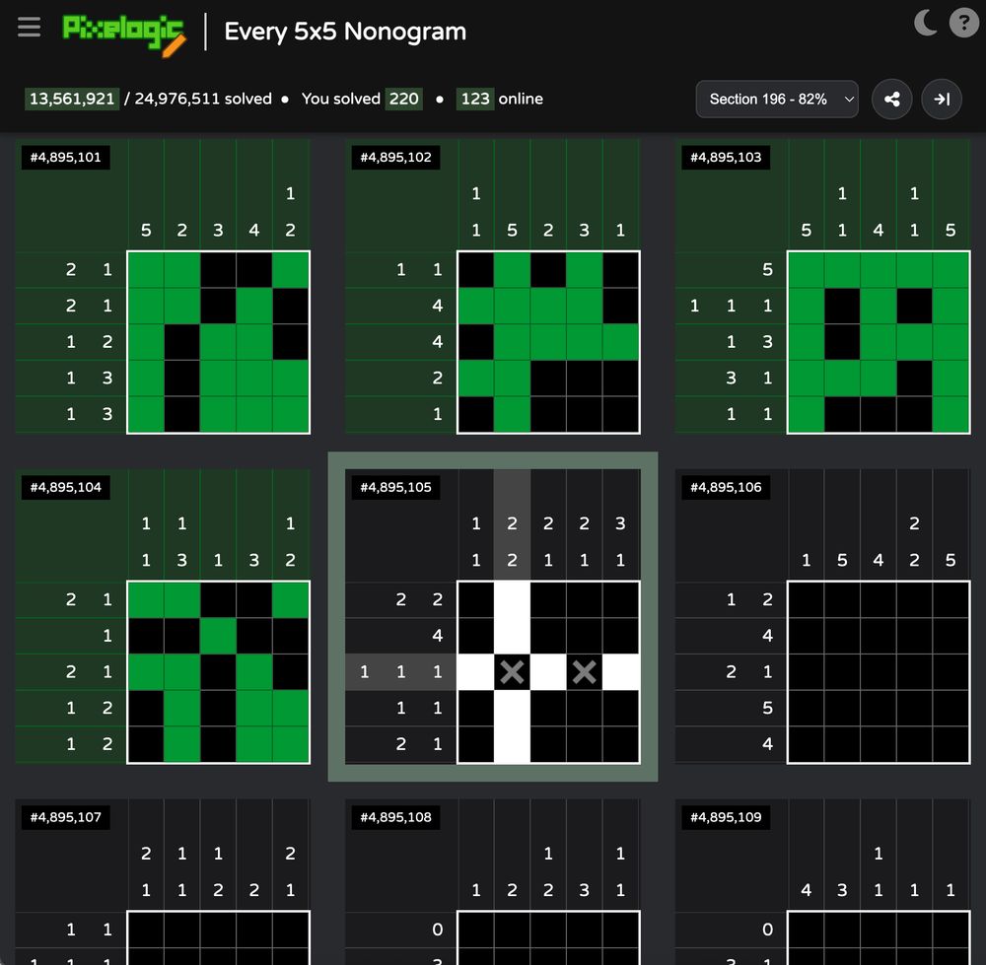Fill bottom-right cell of puzzle #4,895,106
Viewport: 986px width, 965px height.
(x=951, y=744)
